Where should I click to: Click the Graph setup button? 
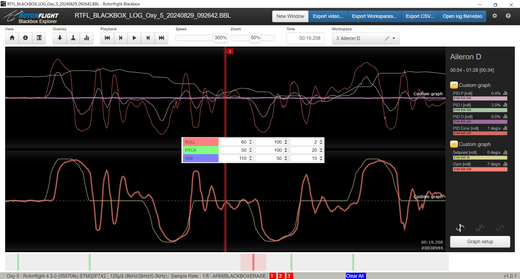pyautogui.click(x=480, y=242)
